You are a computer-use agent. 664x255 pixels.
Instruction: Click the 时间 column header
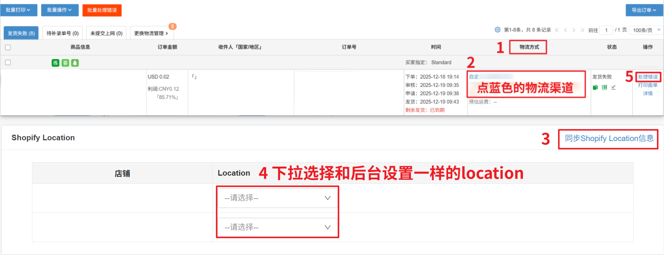pos(436,47)
